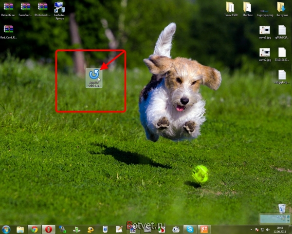Image resolution: width=292 pixels, height=234 pixels.
Task: Open Windows Explorer from the taskbar
Action: (x=20, y=229)
